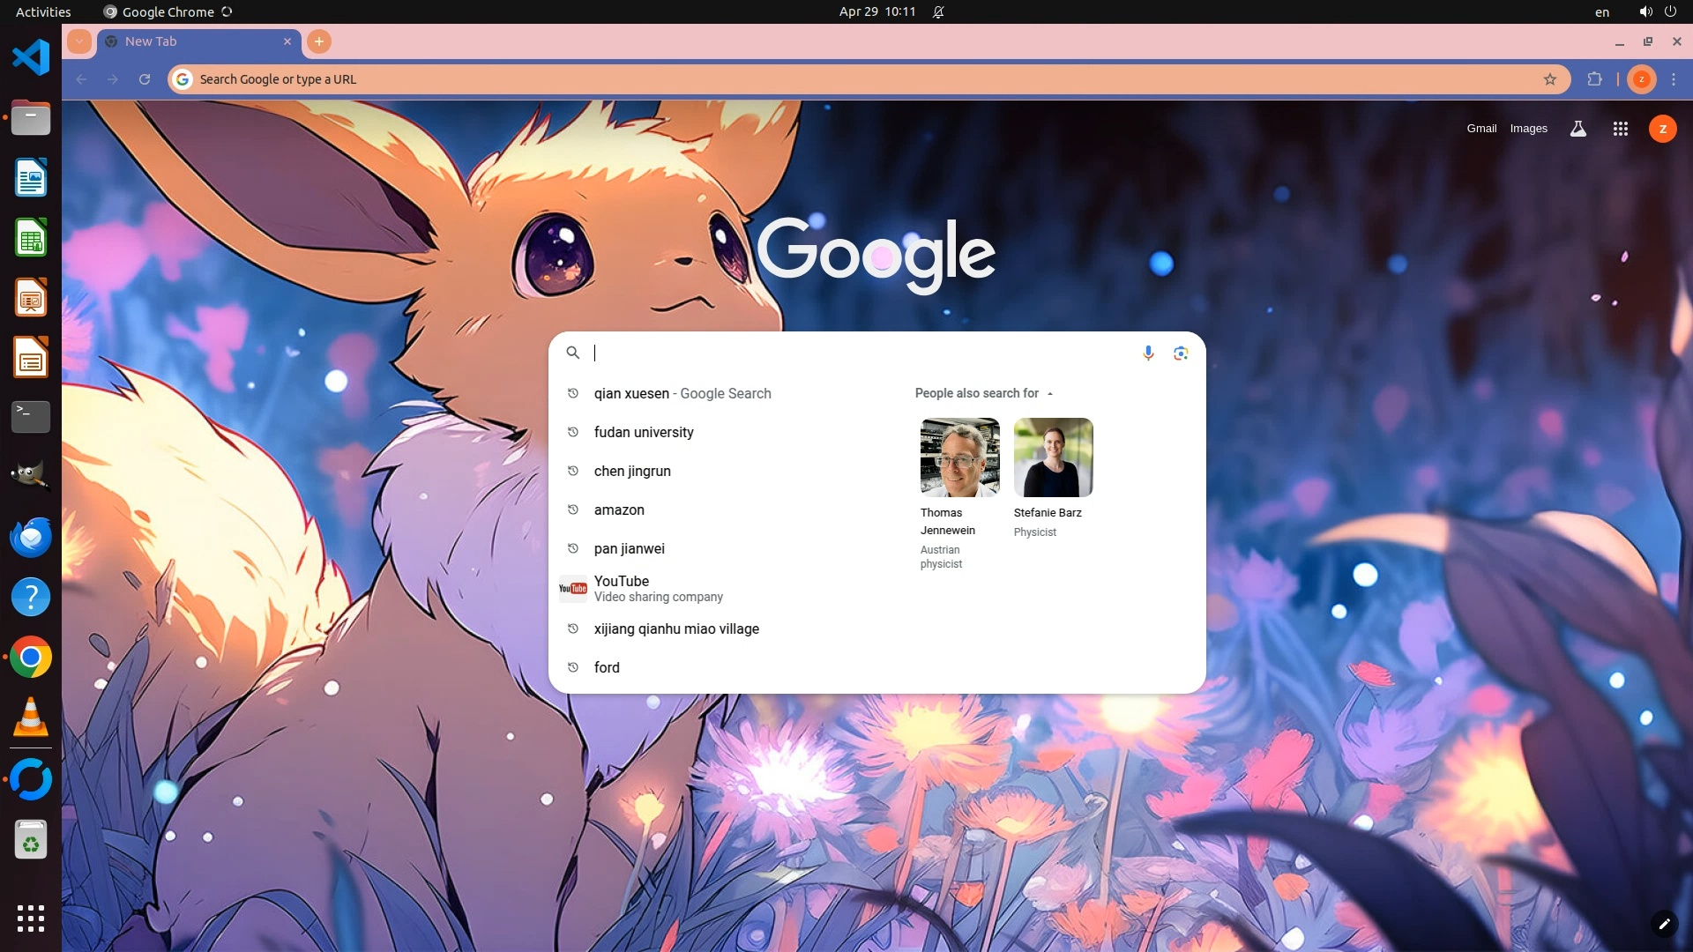Screen dimensions: 1693x952
Task: Select the fudan university suggestion
Action: [x=644, y=432]
